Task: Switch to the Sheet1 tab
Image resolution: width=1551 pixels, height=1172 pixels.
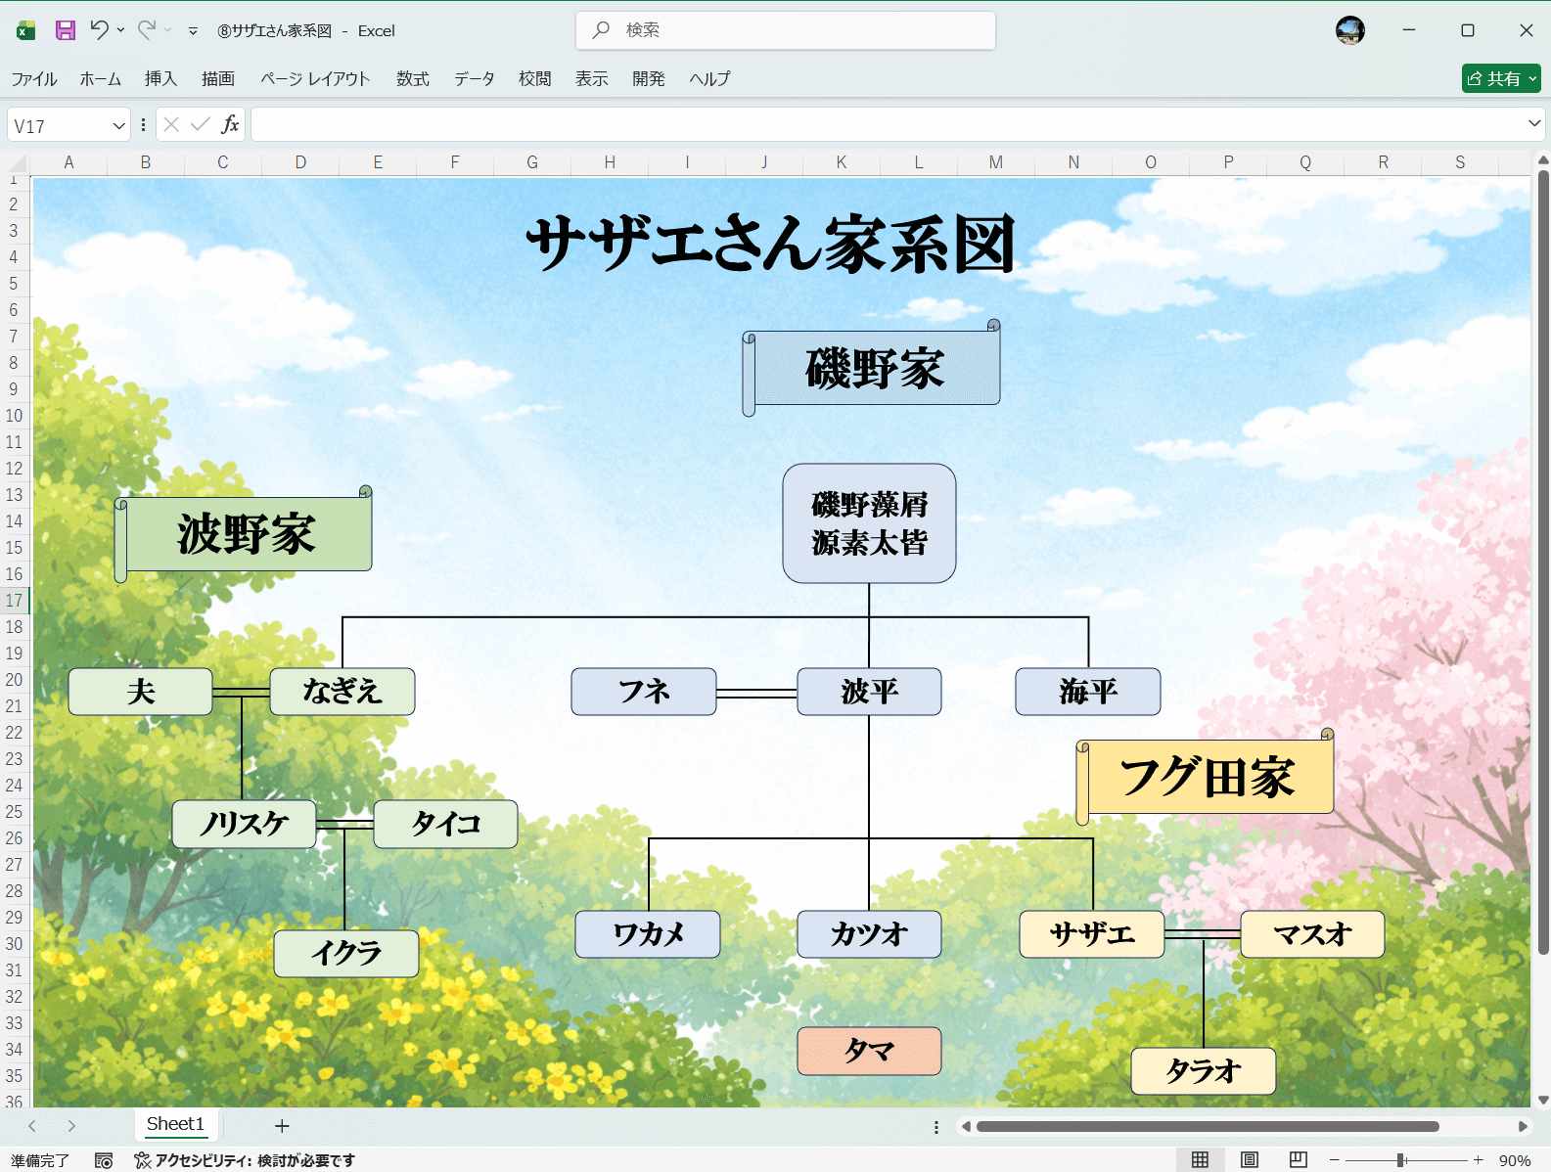Action: click(x=175, y=1124)
